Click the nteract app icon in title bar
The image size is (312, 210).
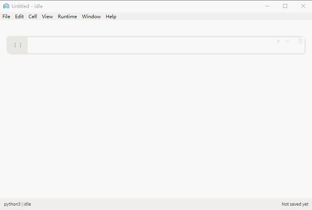(6, 6)
